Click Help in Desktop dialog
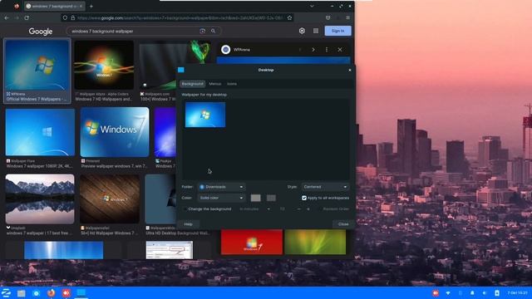Image resolution: width=532 pixels, height=299 pixels. (189, 224)
